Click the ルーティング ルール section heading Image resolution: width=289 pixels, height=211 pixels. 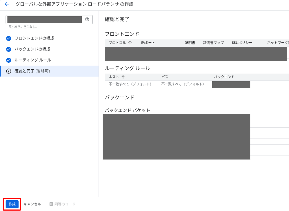click(127, 68)
